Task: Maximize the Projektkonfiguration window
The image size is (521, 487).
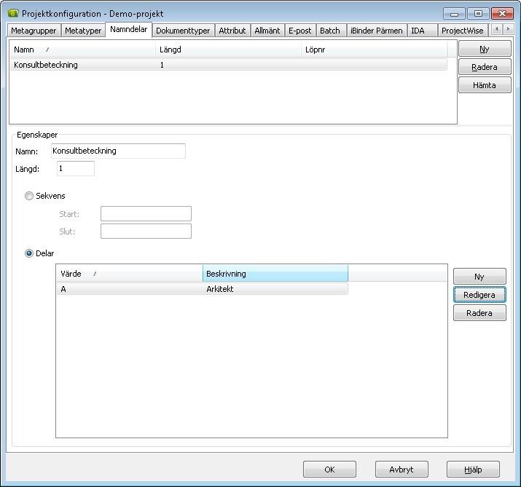Action: click(478, 14)
